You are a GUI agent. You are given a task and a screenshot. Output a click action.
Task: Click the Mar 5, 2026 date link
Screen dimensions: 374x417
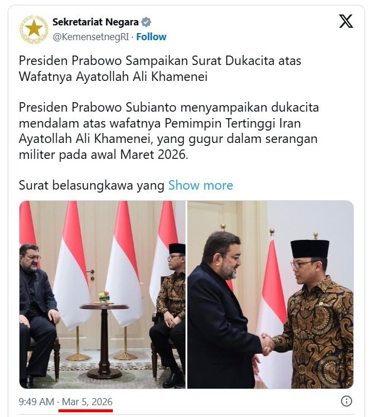pos(87,402)
